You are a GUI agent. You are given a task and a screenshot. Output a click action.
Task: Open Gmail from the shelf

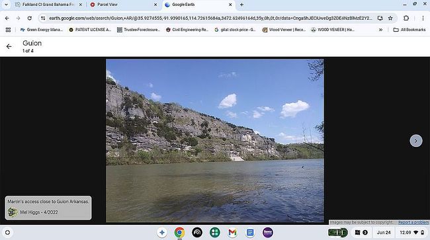(232, 233)
